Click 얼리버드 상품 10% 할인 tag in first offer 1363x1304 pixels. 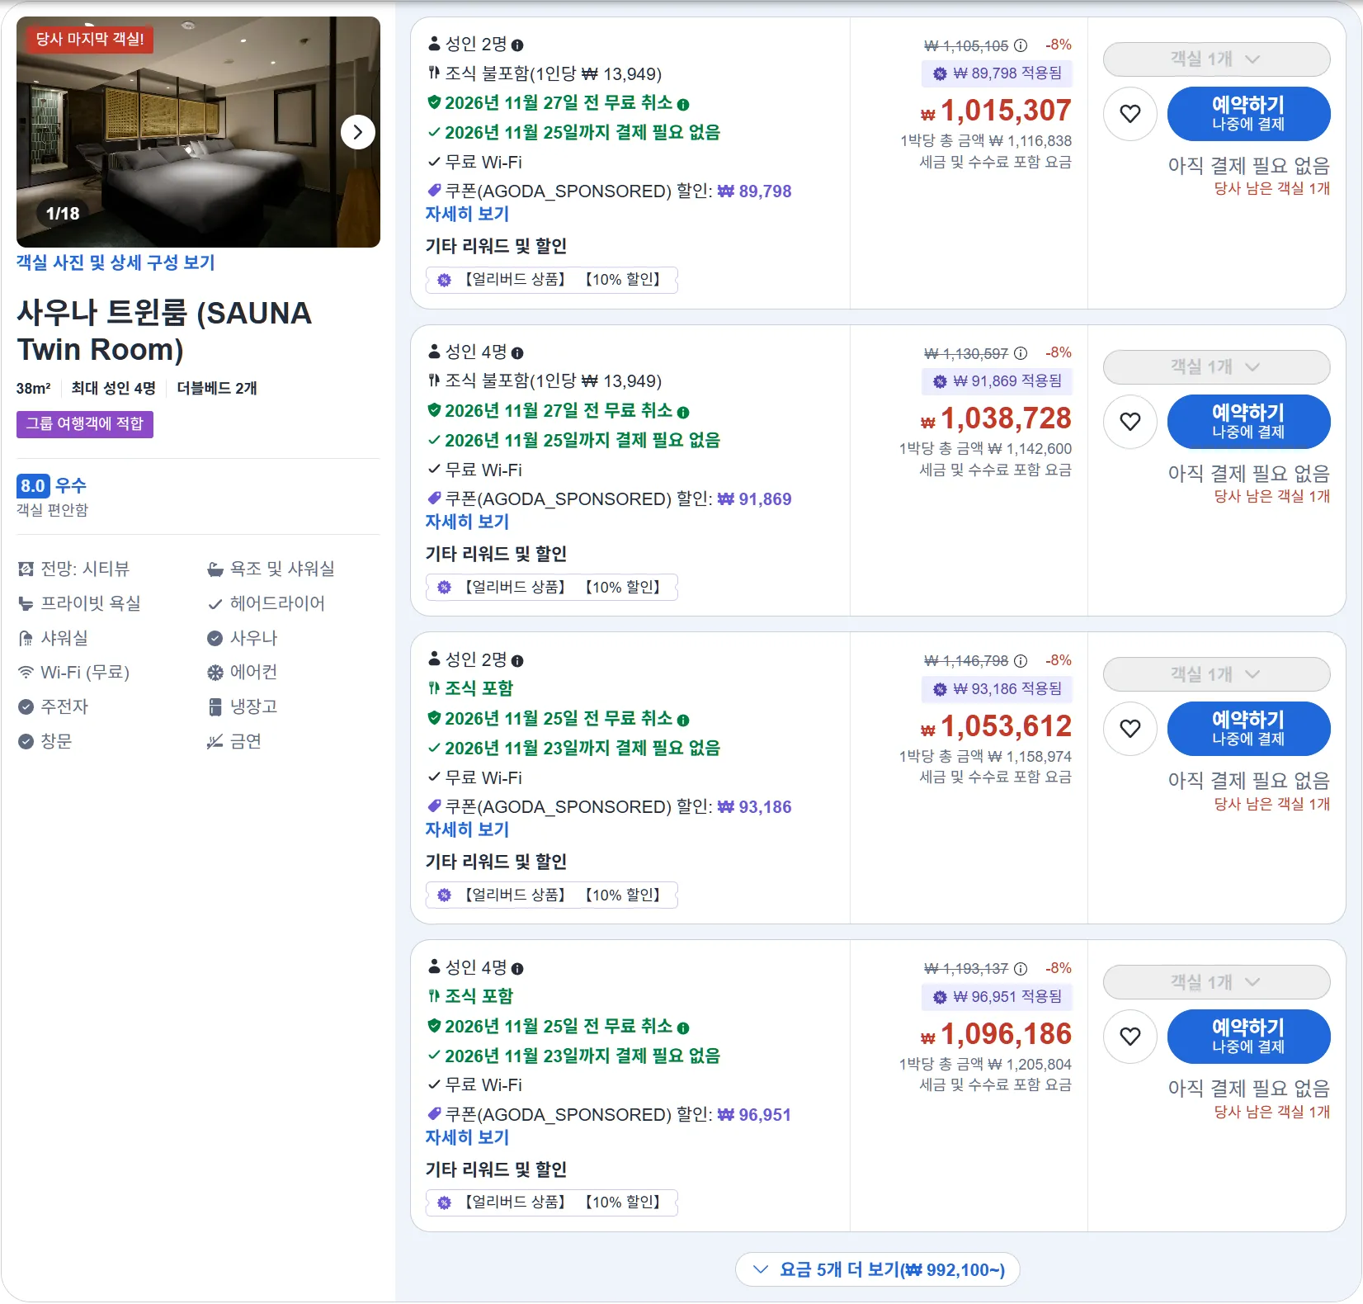(552, 280)
